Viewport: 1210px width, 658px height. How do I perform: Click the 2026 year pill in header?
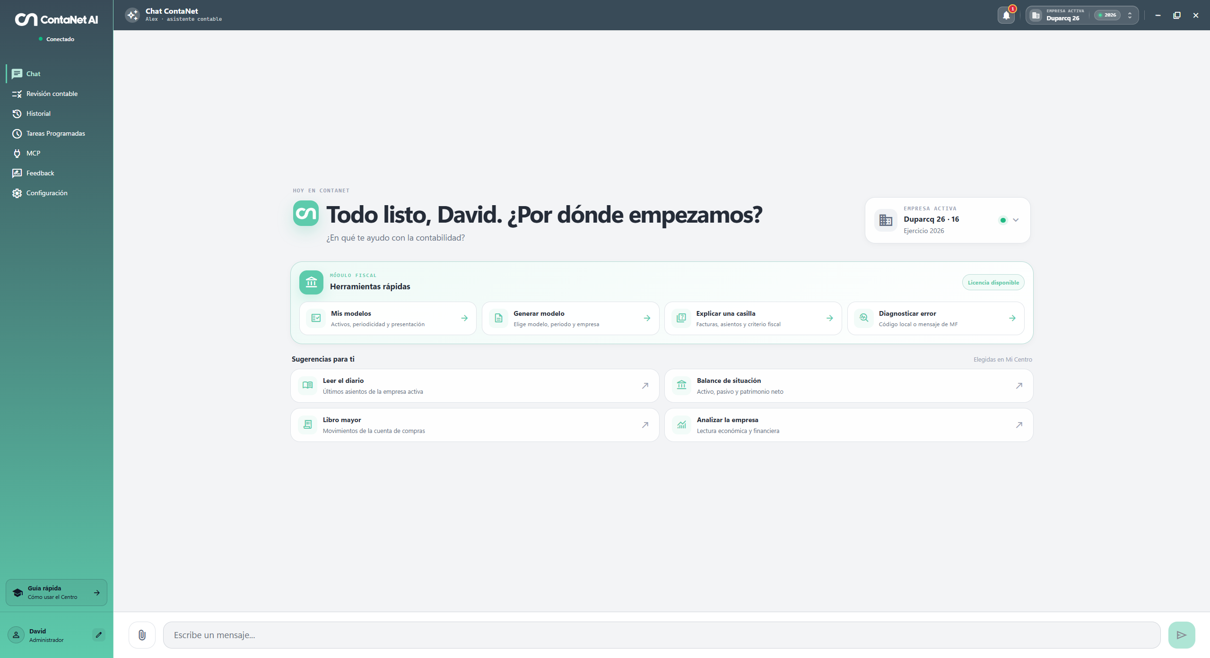click(1107, 15)
